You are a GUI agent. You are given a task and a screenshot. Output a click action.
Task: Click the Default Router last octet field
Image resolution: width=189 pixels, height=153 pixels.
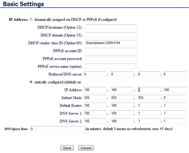[x=174, y=105]
